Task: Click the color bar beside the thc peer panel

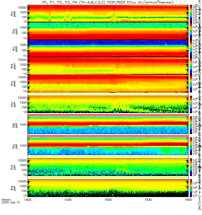Action: pos(191,48)
